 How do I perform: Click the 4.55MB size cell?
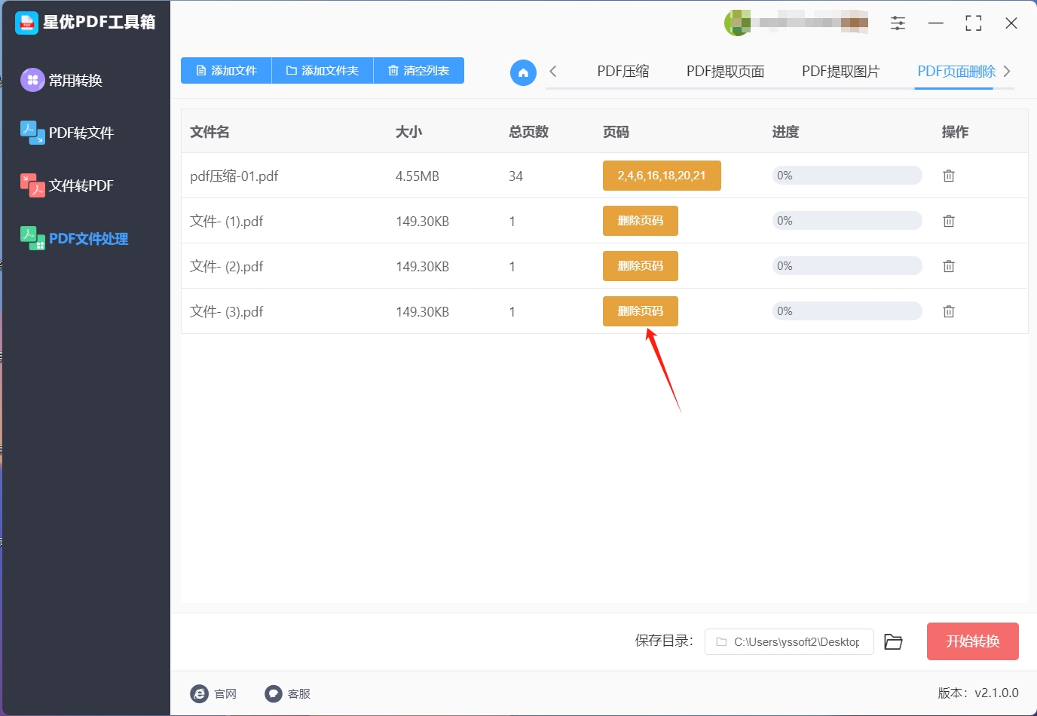click(x=418, y=176)
